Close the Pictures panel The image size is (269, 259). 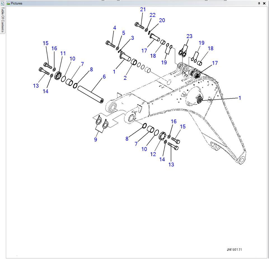point(264,3)
